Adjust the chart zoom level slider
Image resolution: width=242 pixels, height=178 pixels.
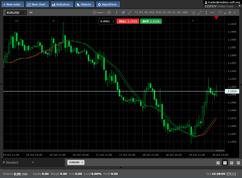point(102,13)
